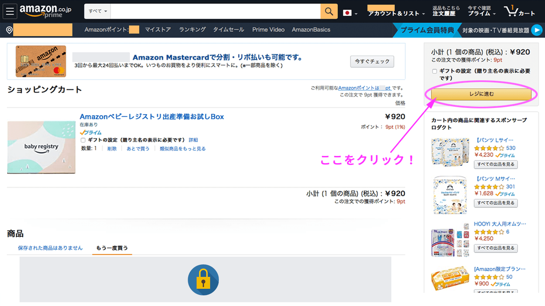Image resolution: width=545 pixels, height=306 pixels.
Task: Click inside the search input field
Action: pyautogui.click(x=216, y=11)
